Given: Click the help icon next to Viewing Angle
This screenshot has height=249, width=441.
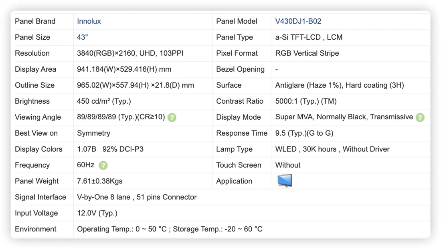Looking at the screenshot, I should pos(172,117).
